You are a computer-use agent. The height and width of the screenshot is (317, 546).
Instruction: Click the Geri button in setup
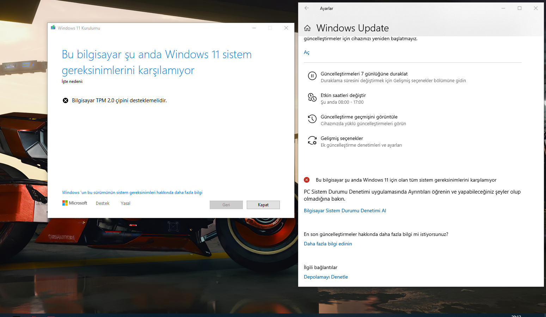(x=226, y=205)
